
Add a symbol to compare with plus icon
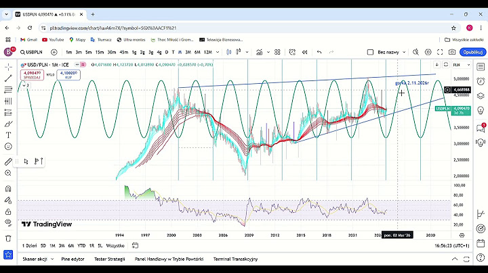pyautogui.click(x=54, y=52)
